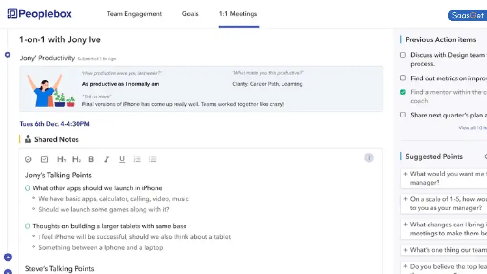This screenshot has height=274, width=487.
Task: Toggle italic formatting in Shared Notes
Action: (107, 159)
